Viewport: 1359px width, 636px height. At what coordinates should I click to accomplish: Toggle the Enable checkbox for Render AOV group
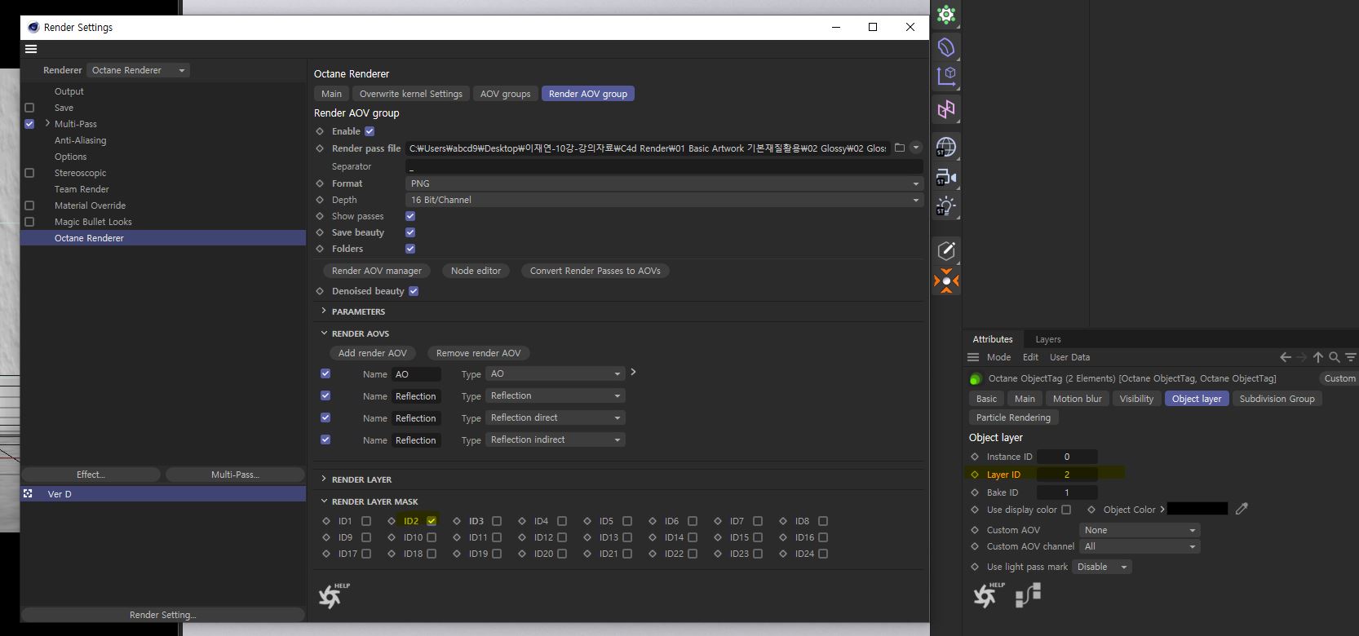tap(370, 131)
